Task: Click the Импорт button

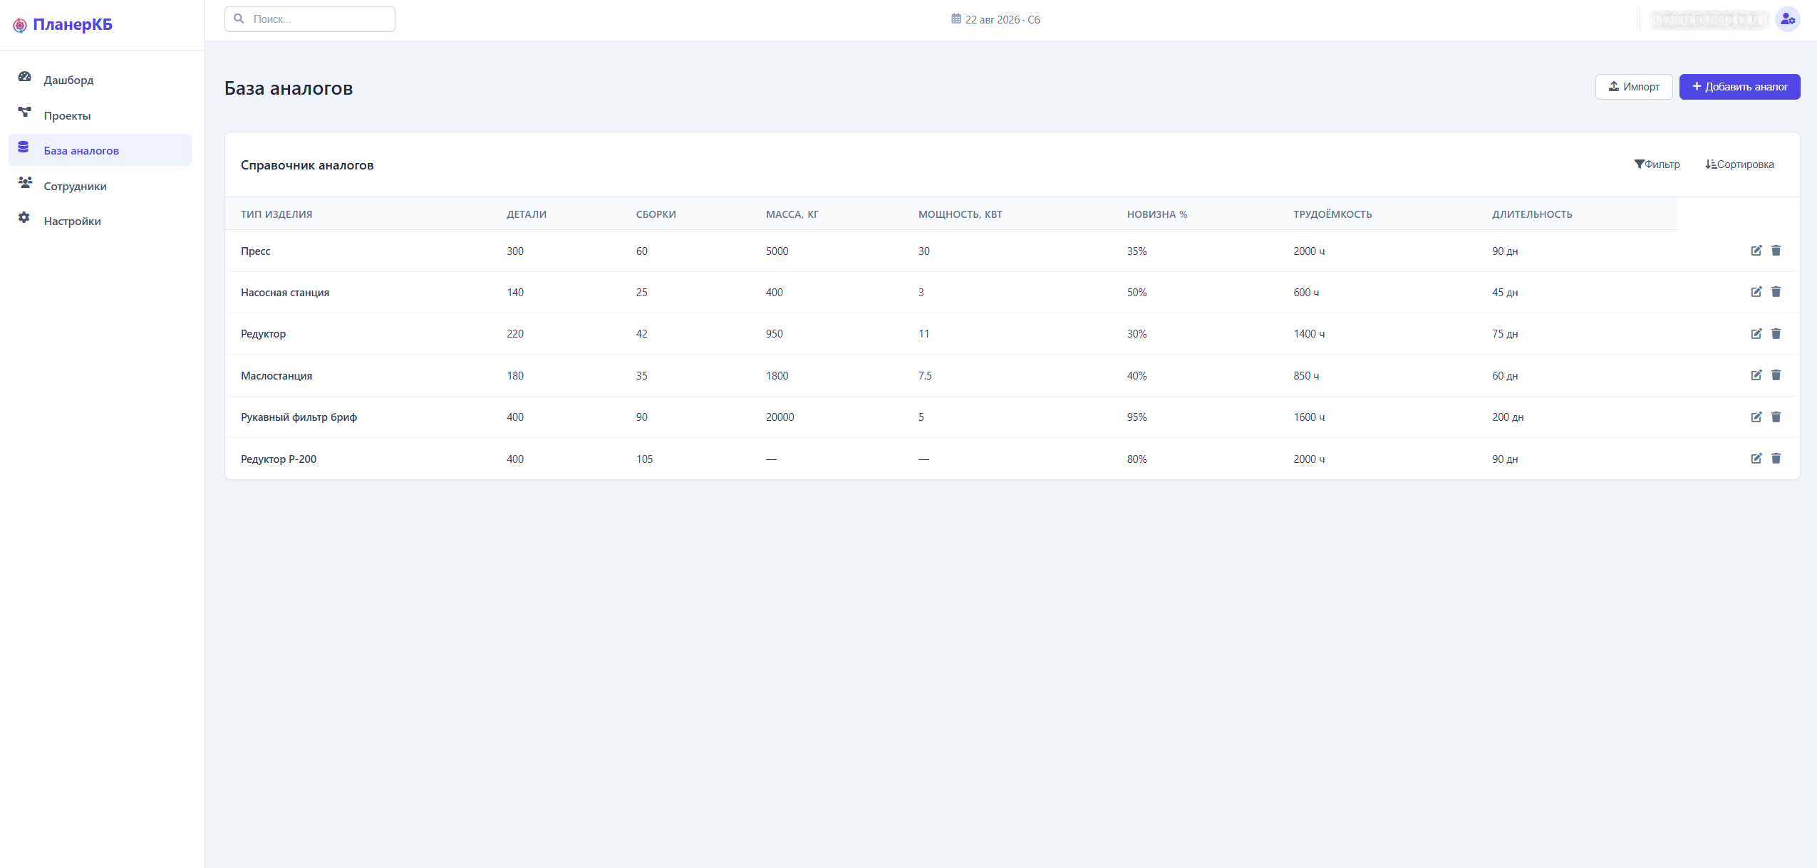Action: click(1633, 87)
